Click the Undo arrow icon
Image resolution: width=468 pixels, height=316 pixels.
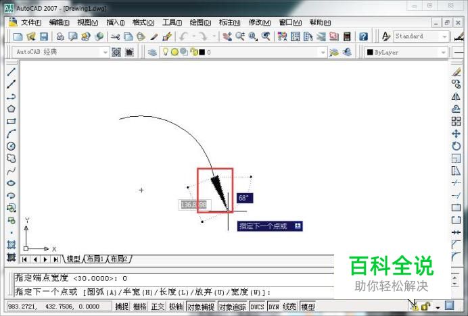click(183, 36)
